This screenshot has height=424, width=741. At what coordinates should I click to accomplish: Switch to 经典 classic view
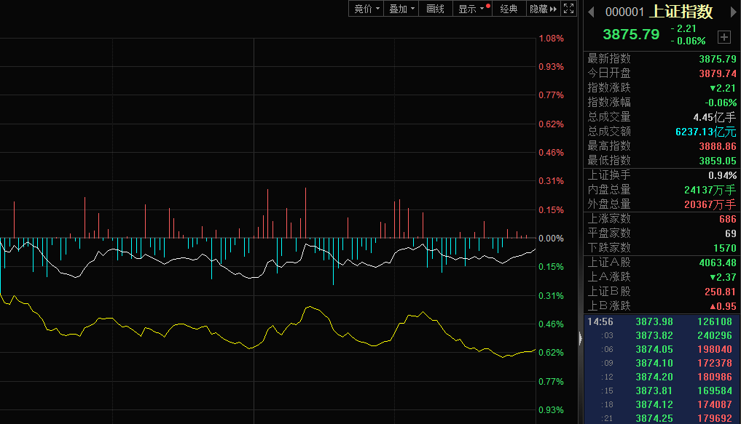[508, 9]
